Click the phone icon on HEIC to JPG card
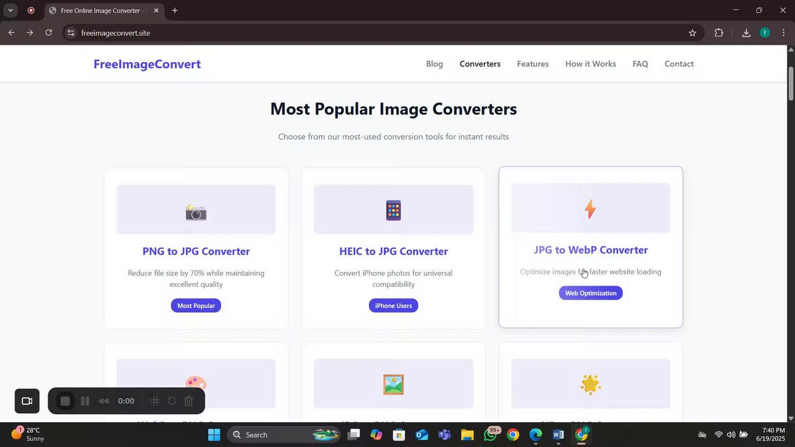The height and width of the screenshot is (447, 795). [393, 210]
